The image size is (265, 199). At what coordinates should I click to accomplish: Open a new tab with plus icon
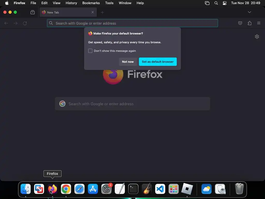coord(102,12)
